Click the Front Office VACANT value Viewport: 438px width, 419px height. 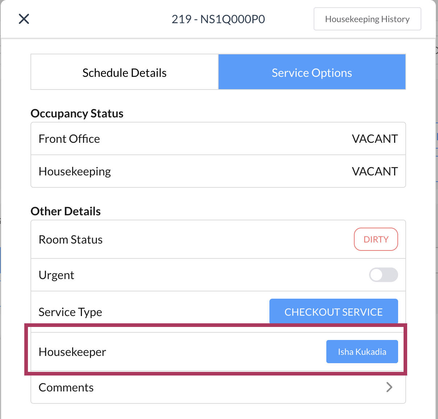[375, 139]
